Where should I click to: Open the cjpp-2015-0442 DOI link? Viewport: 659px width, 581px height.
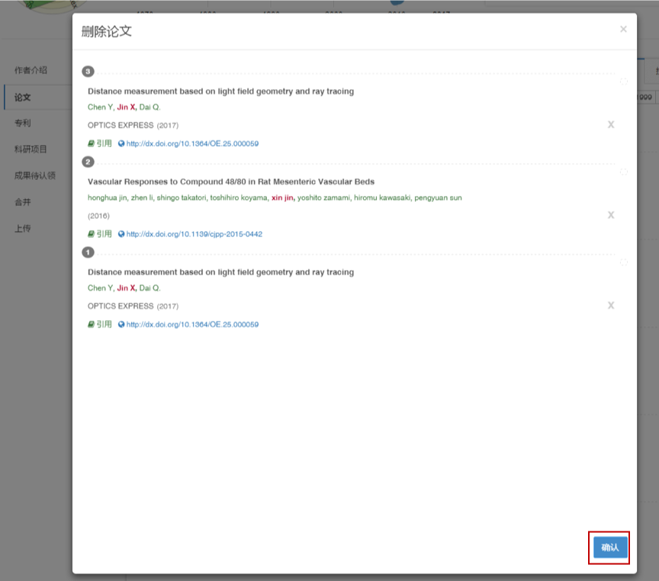point(194,234)
